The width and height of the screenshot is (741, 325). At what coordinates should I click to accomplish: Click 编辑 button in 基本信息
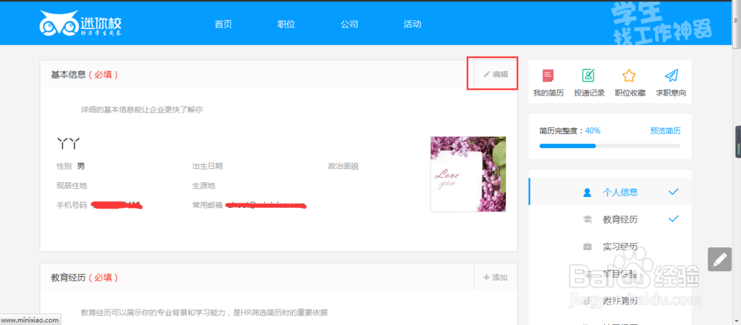coord(495,74)
